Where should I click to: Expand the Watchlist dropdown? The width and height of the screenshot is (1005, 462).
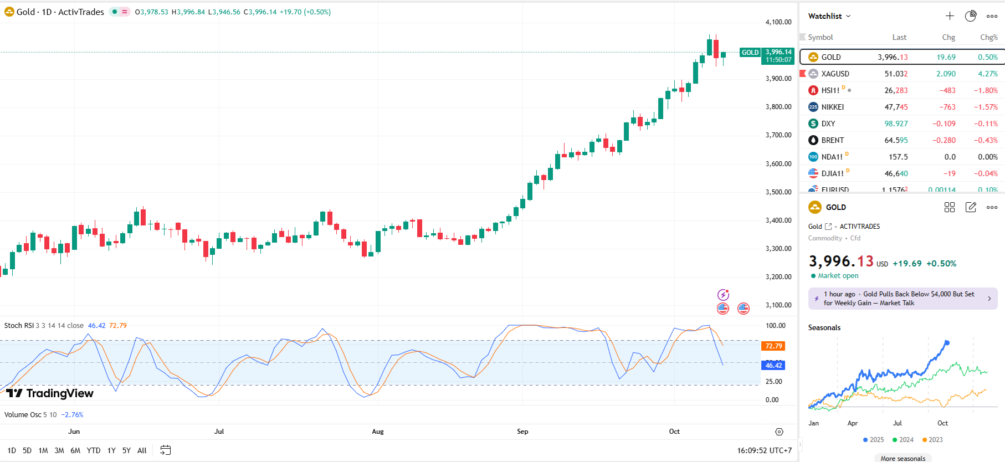[x=829, y=16]
